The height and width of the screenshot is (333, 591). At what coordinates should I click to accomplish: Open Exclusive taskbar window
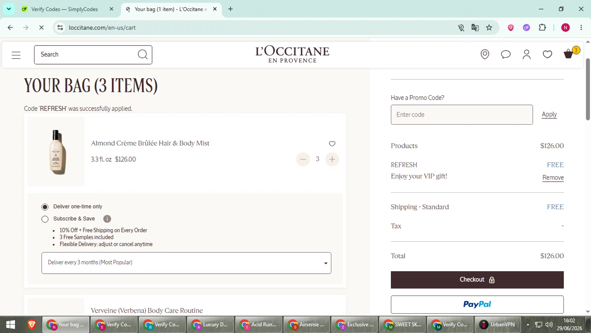click(x=355, y=325)
